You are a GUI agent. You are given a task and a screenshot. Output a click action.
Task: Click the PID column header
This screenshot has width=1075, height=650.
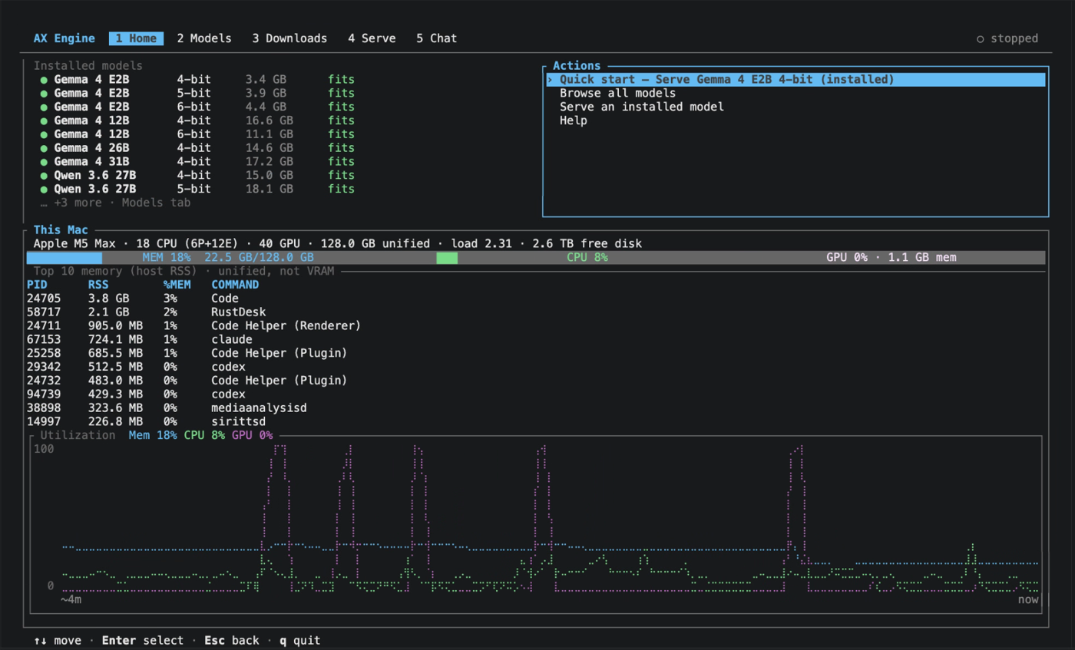coord(37,285)
